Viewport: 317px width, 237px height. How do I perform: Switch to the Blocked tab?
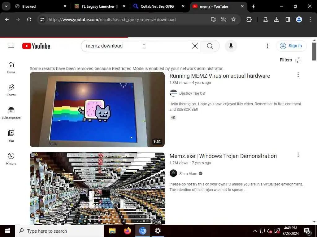[41, 6]
